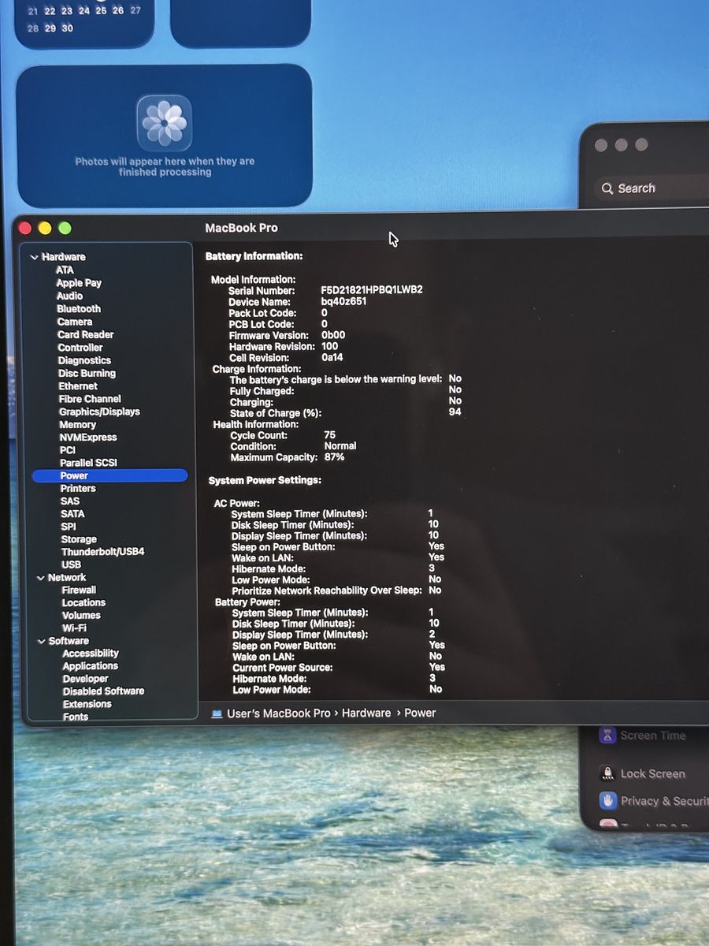Select Fonts under Software
Screen dimensions: 709x946
tap(76, 717)
